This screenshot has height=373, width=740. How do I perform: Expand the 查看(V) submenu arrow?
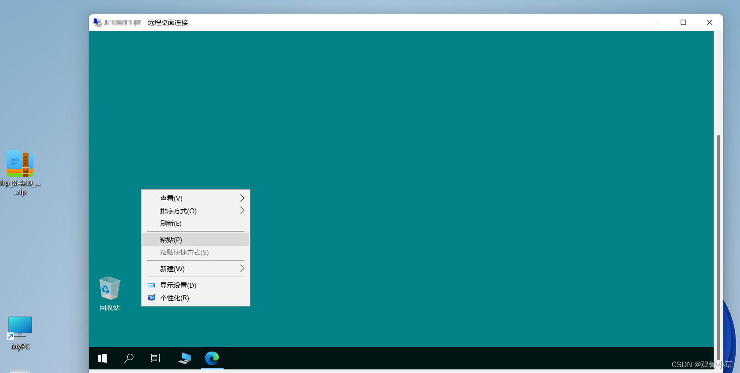242,198
